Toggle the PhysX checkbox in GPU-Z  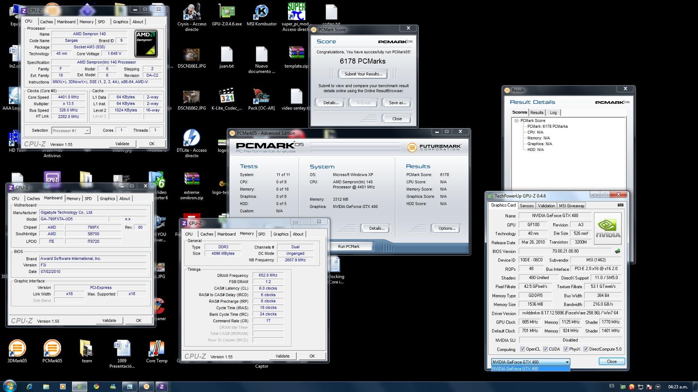tap(566, 349)
